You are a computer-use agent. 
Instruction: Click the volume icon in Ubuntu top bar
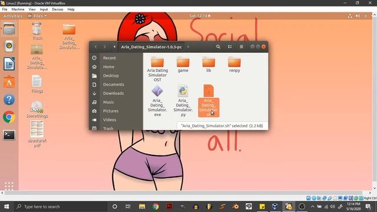click(358, 16)
